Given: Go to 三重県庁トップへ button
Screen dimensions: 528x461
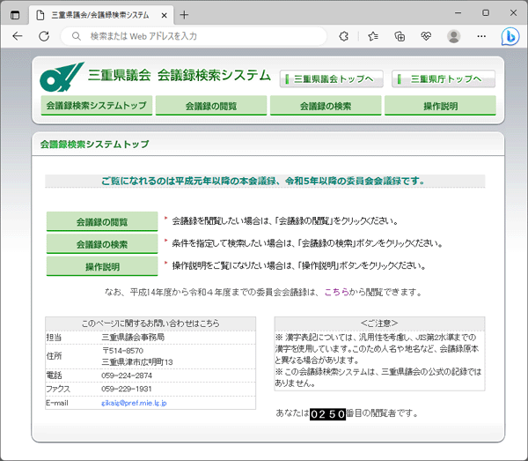Looking at the screenshot, I should (444, 78).
